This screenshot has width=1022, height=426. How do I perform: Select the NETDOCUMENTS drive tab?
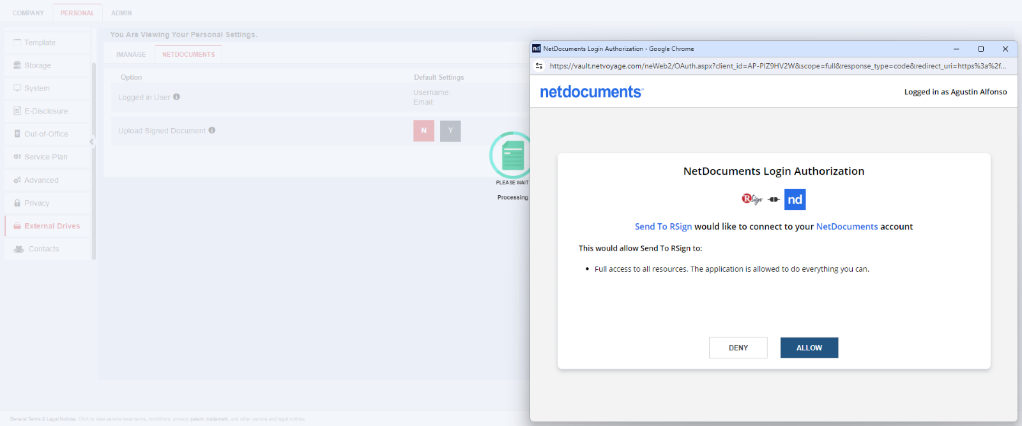pos(188,54)
